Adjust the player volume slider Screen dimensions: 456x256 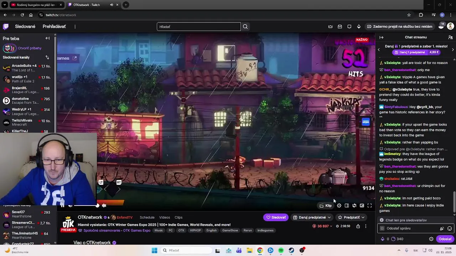pos(86,206)
